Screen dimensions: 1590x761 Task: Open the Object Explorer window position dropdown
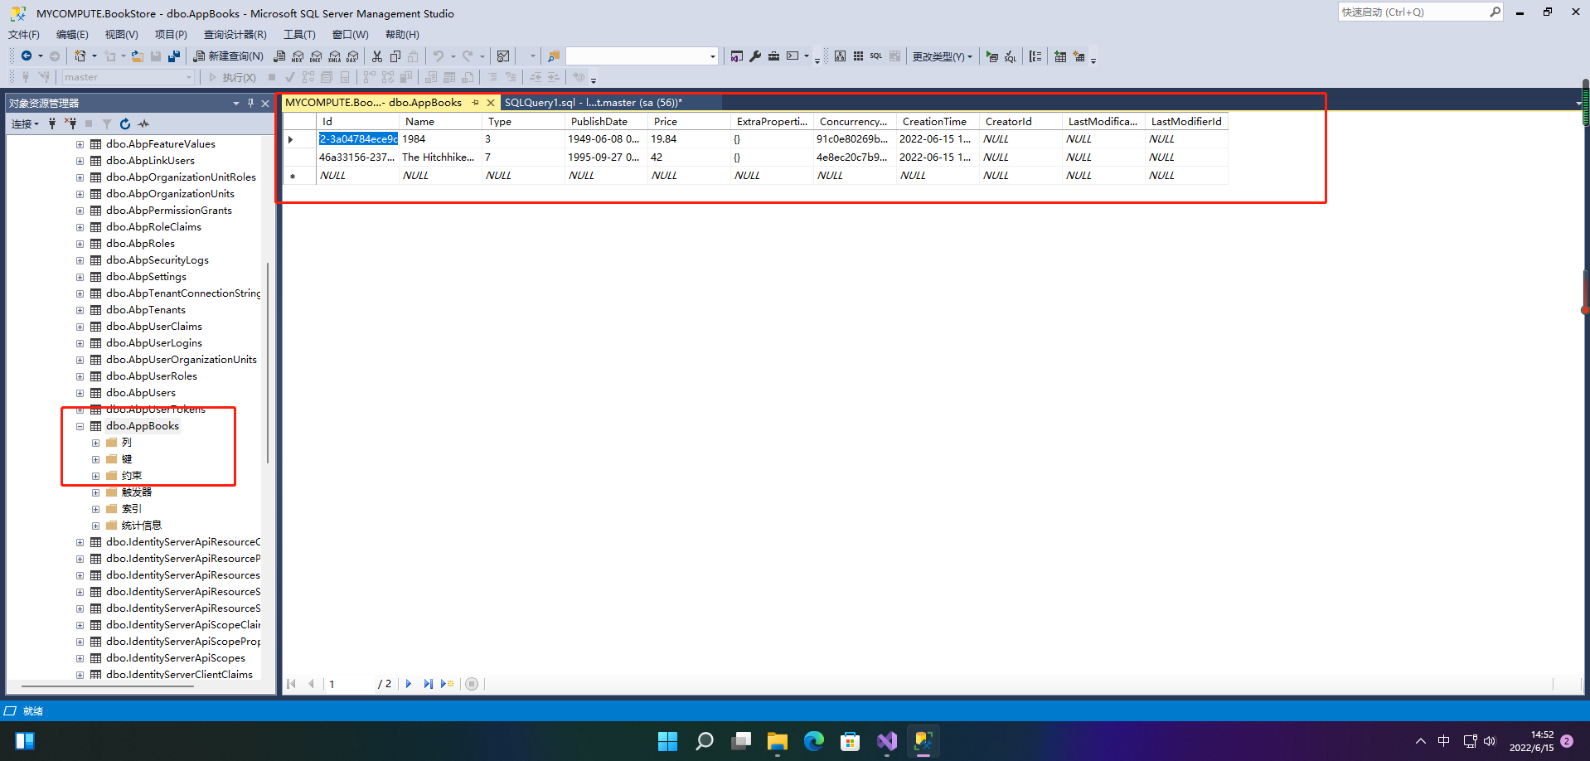point(236,104)
